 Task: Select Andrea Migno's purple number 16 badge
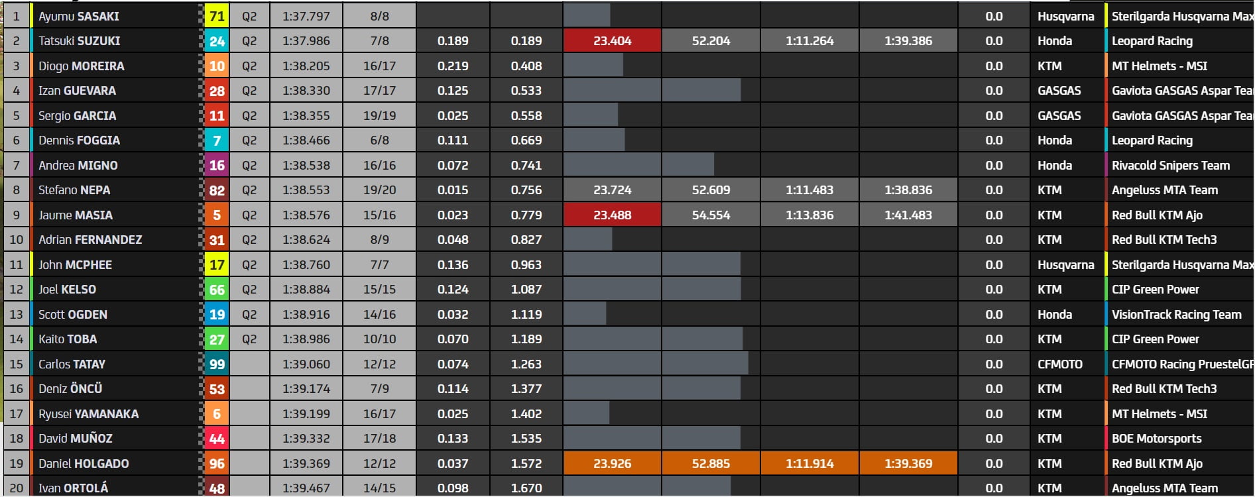tap(217, 166)
